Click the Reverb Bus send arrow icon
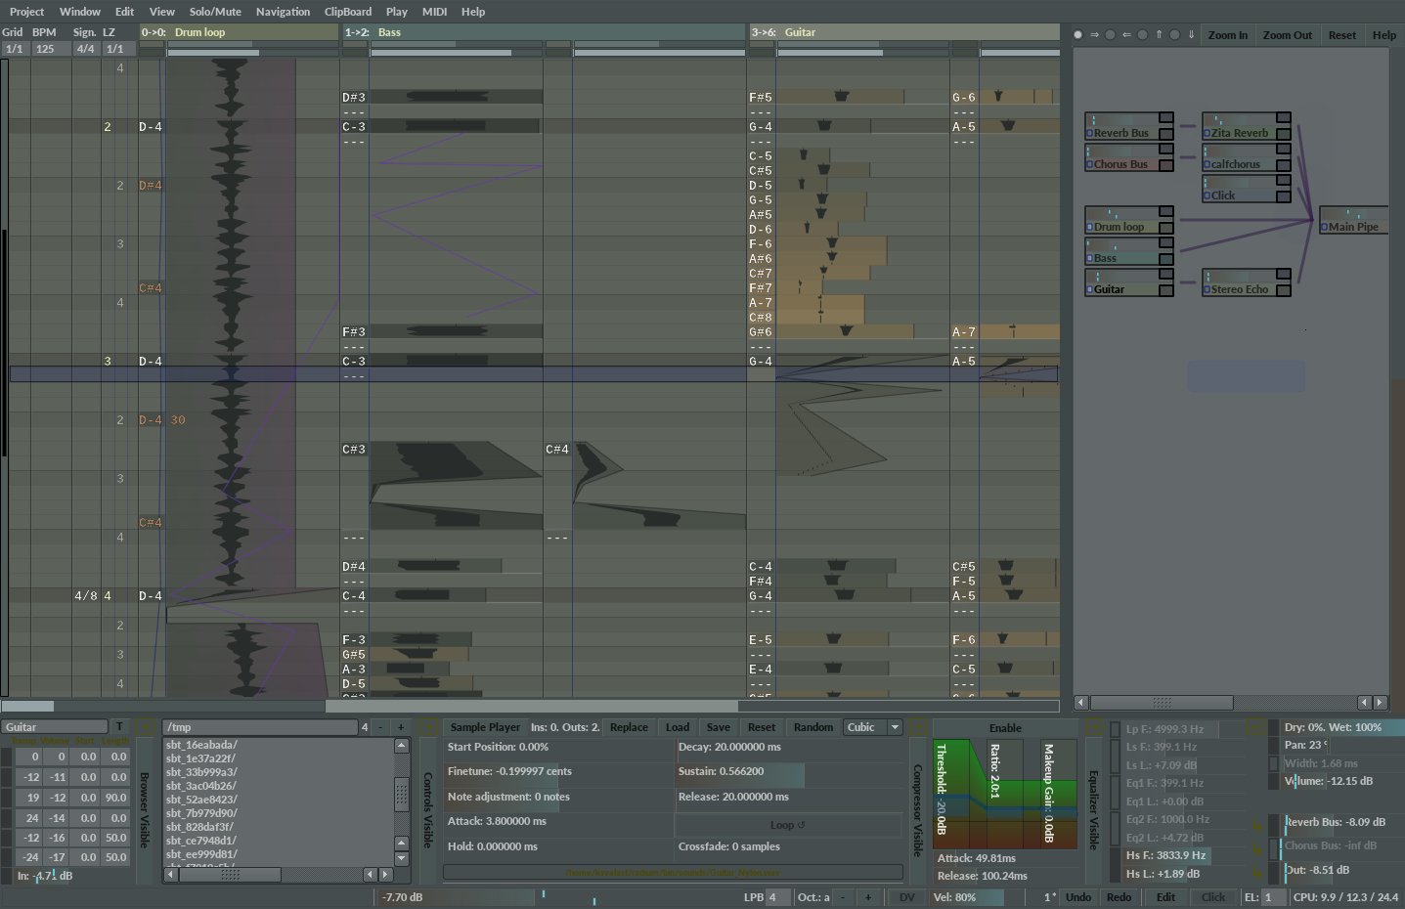Viewport: 1405px width, 909px height. pos(1257,826)
